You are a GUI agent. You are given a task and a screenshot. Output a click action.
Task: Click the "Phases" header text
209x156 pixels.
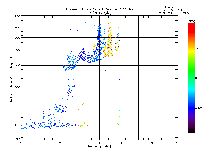pyautogui.click(x=169, y=8)
